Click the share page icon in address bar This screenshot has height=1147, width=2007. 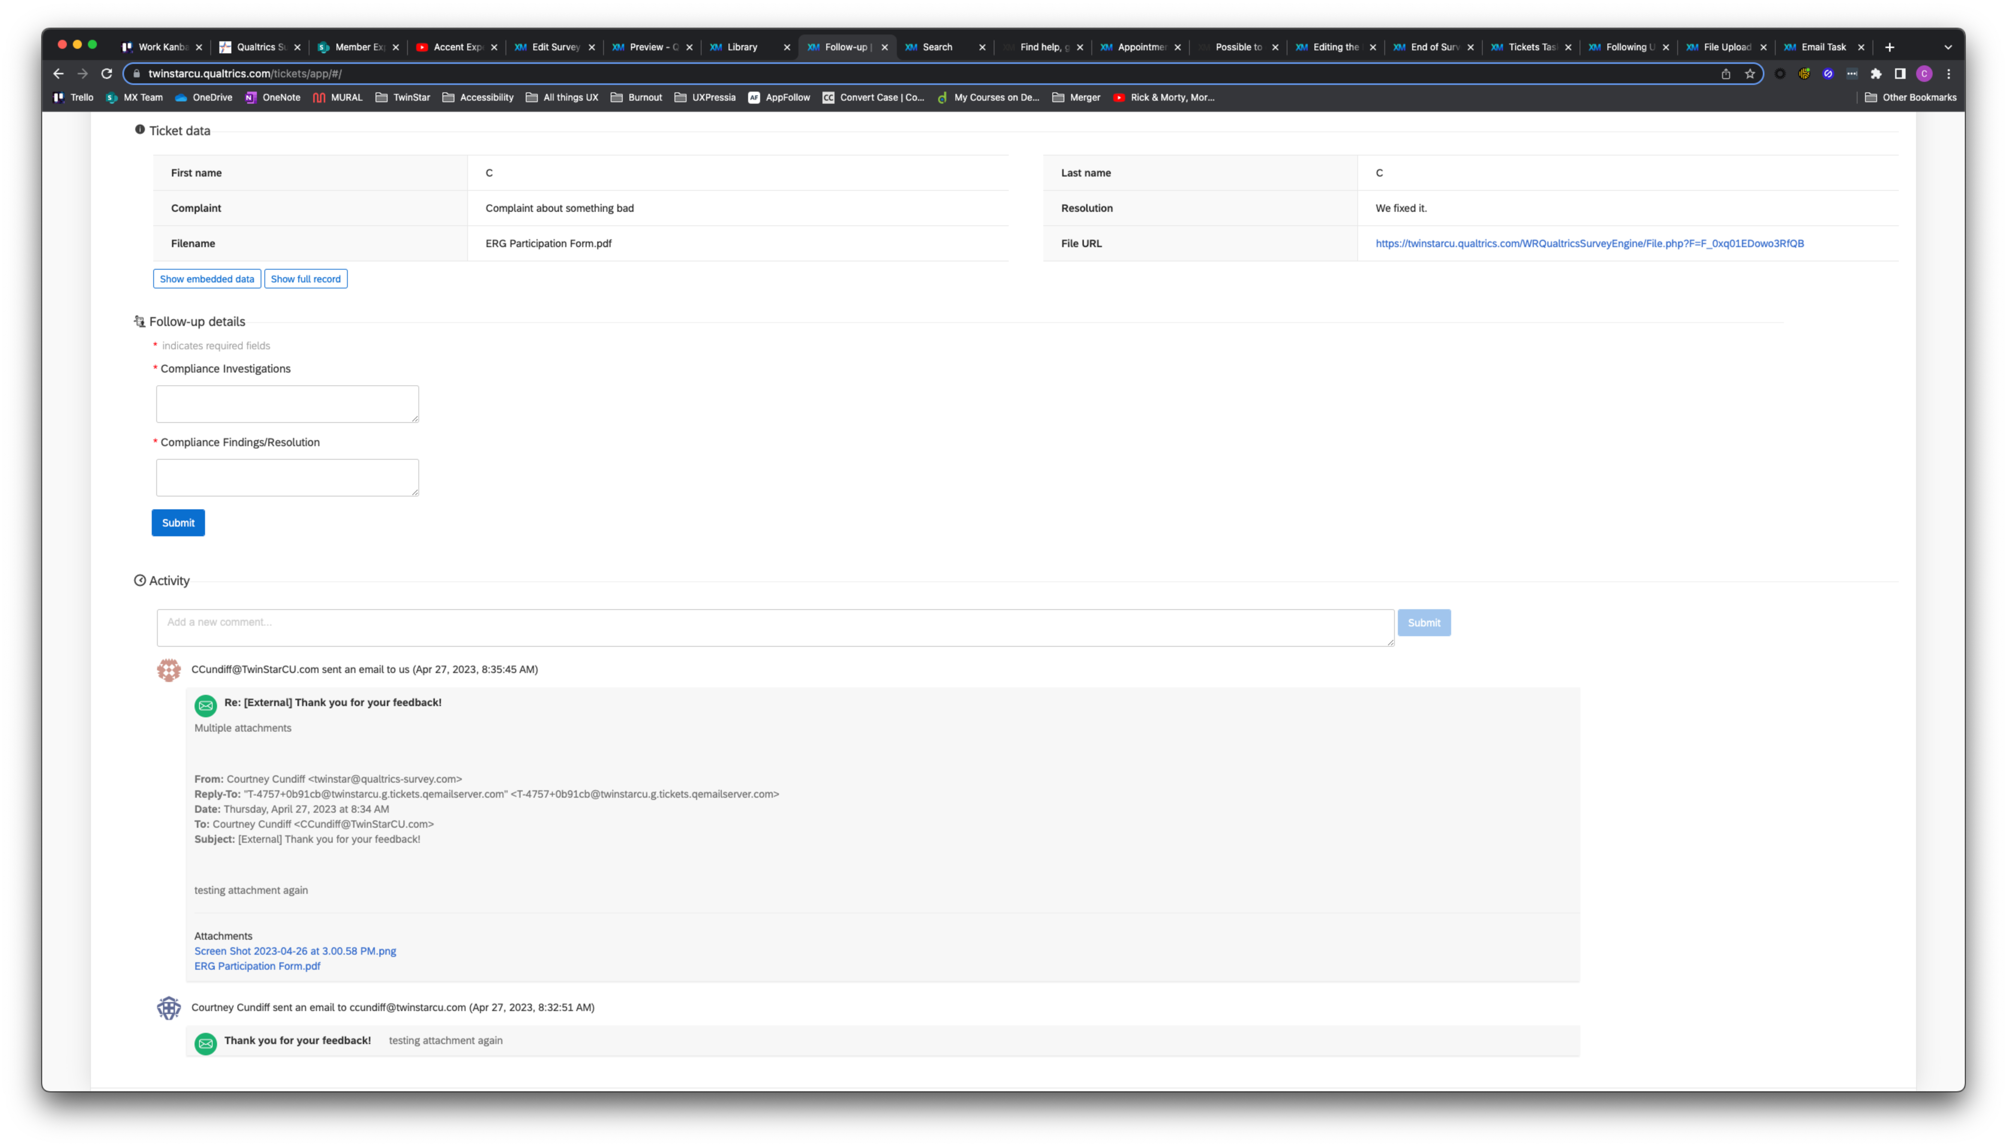1725,73
